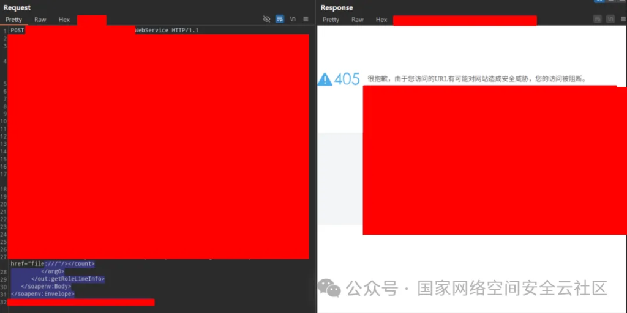The width and height of the screenshot is (627, 313).
Task: Click the closing soapenv:Envelope tag
Action: pos(42,293)
